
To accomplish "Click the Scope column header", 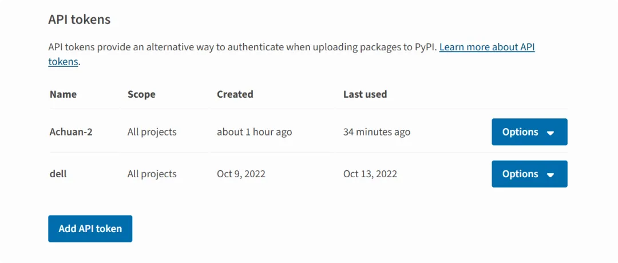I will (x=141, y=94).
